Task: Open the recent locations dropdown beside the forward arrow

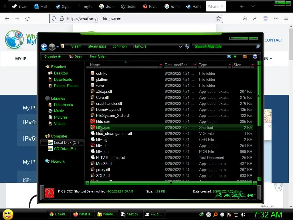Action: click(58, 47)
